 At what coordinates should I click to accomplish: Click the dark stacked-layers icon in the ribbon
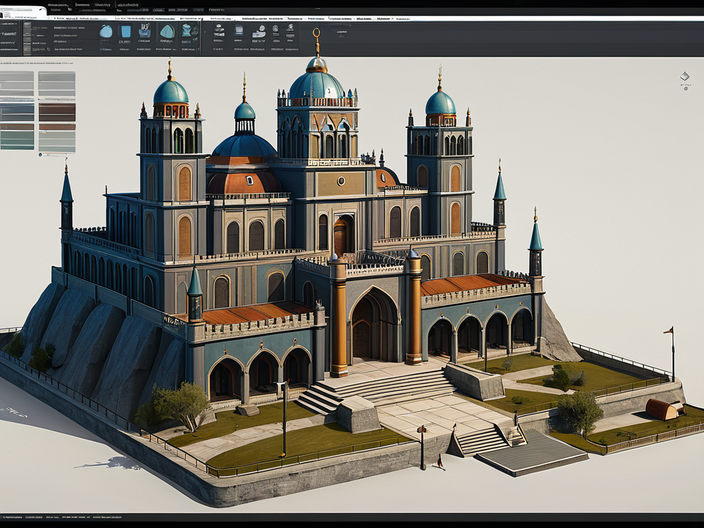click(x=219, y=31)
